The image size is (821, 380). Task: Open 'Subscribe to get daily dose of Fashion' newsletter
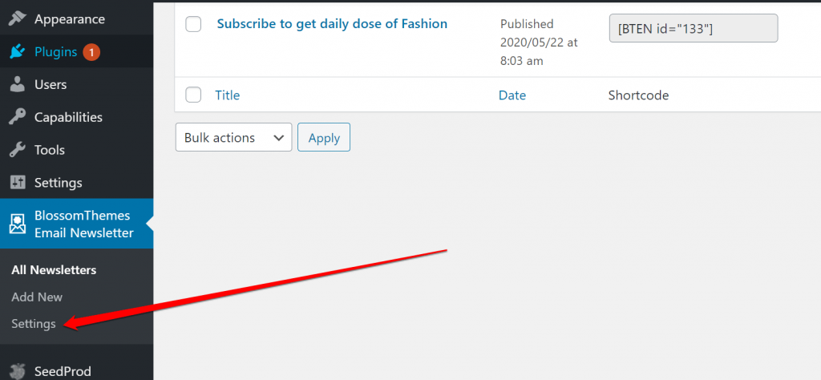coord(332,24)
